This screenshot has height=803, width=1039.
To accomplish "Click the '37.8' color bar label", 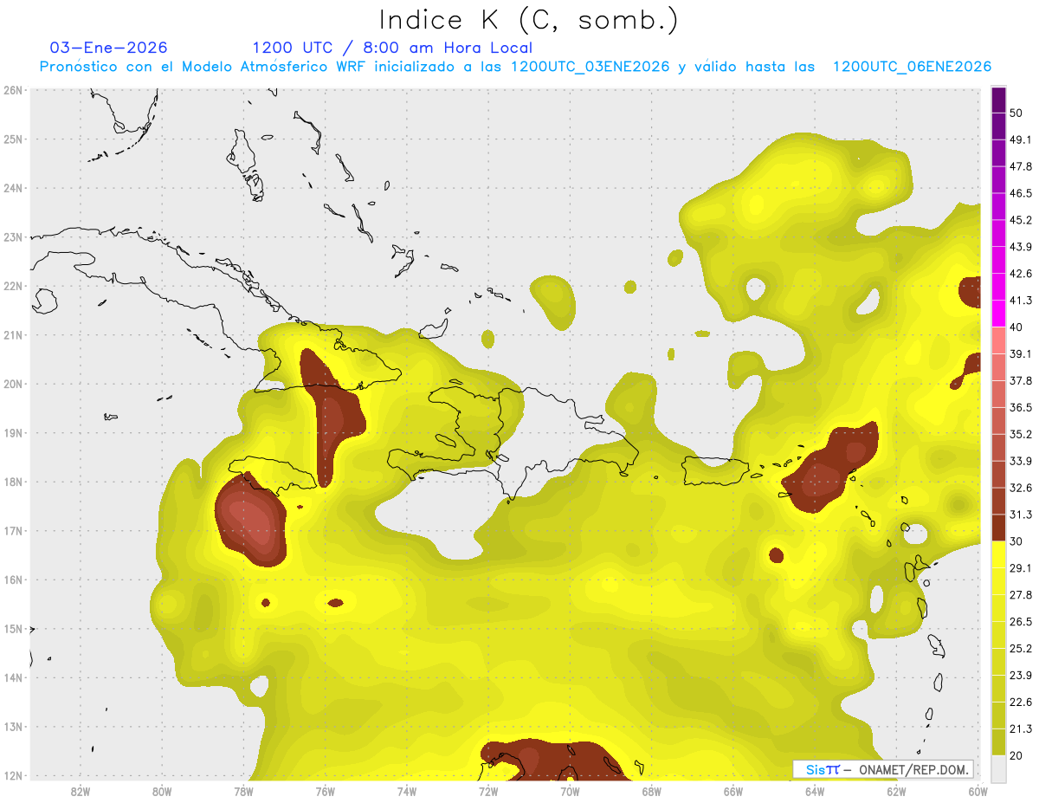I will tap(1021, 380).
